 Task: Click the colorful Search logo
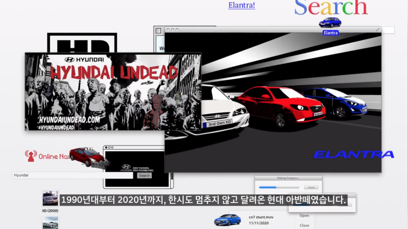[331, 8]
